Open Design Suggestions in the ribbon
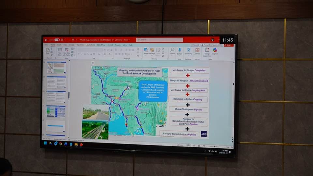The image size is (313, 176). click(207, 51)
